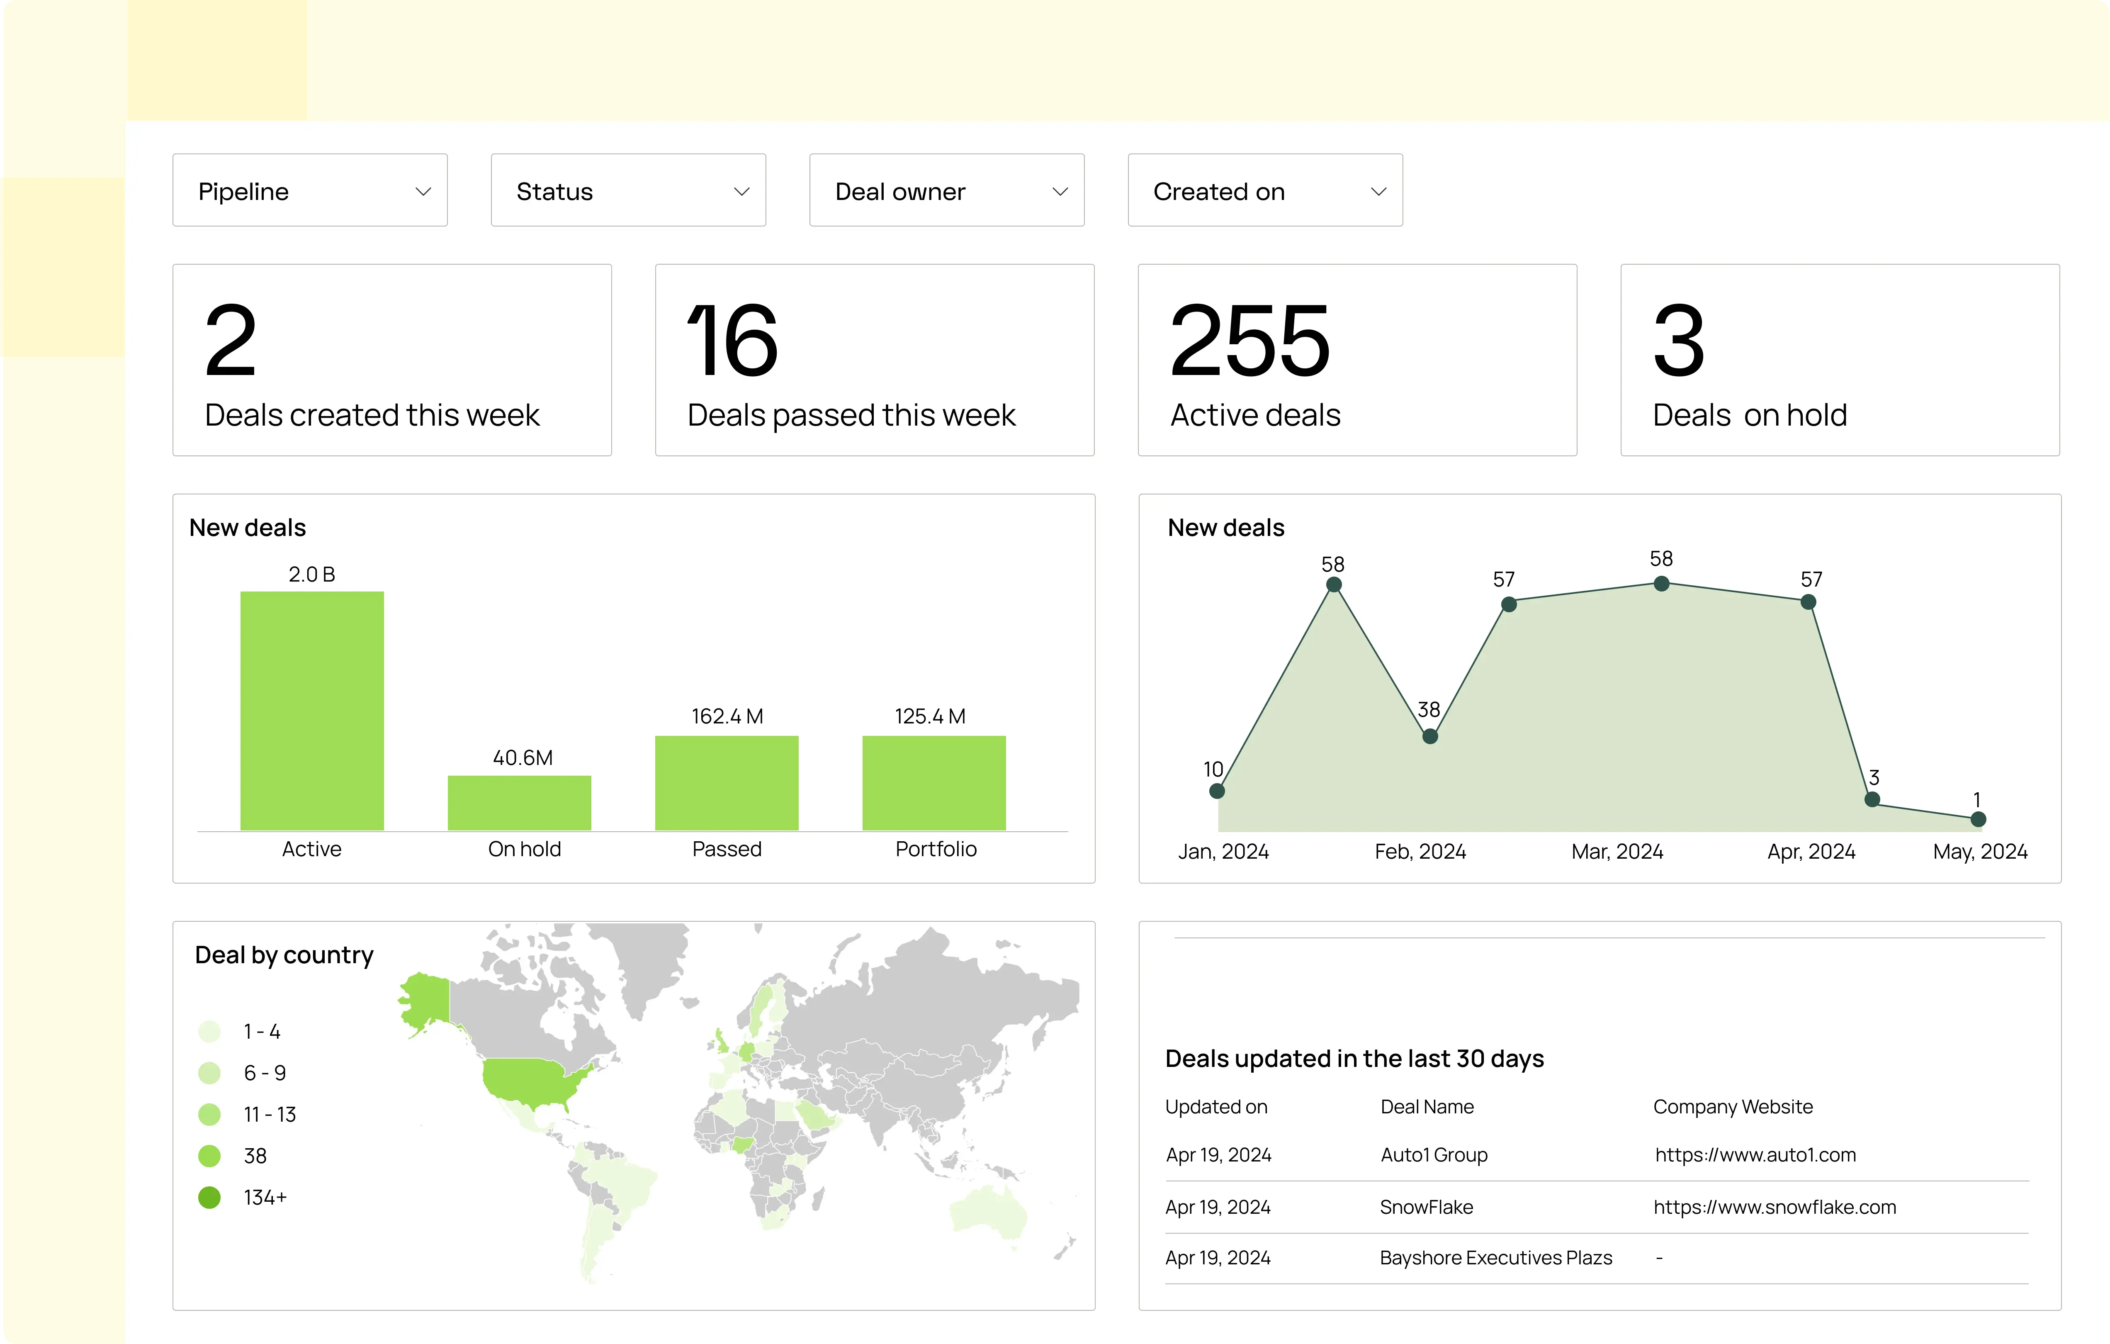
Task: Click the data point labeled 3
Action: pyautogui.click(x=1872, y=800)
